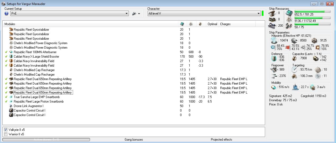Sort by the Modules column header

click(91, 24)
